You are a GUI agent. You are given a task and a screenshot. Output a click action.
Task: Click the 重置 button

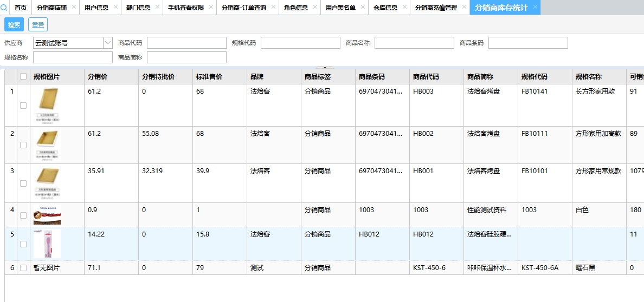[x=38, y=24]
